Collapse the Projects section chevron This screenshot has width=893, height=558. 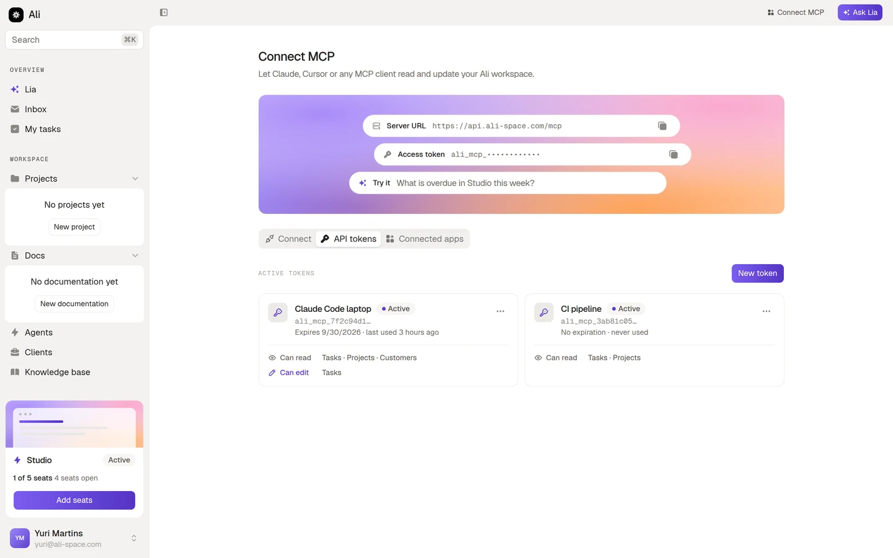coord(135,179)
